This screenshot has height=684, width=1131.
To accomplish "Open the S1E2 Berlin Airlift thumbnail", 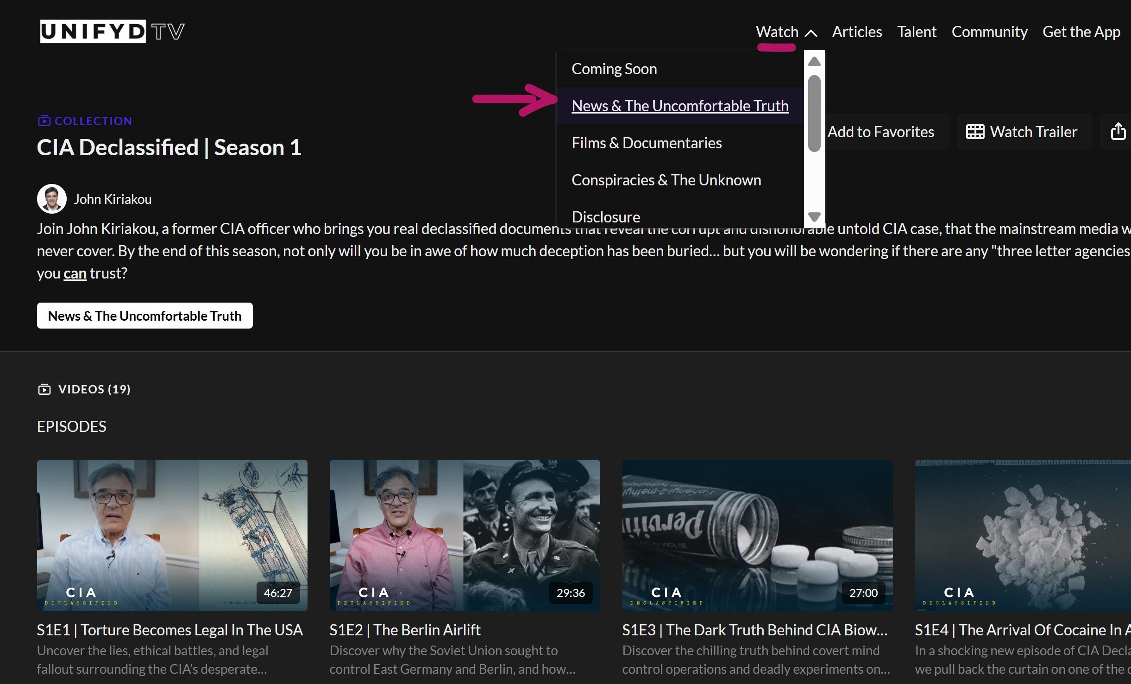I will point(465,535).
